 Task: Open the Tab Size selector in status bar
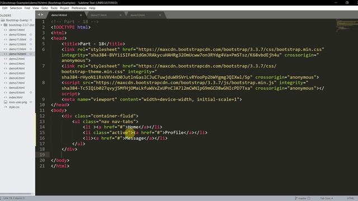(x=326, y=198)
